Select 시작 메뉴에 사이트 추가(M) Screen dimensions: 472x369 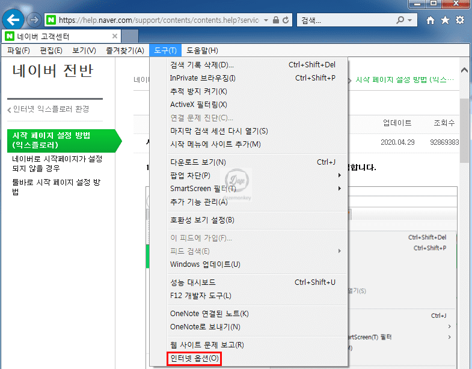(249, 144)
